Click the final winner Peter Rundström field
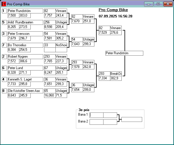The width and height of the screenshot is (174, 145). [124, 53]
